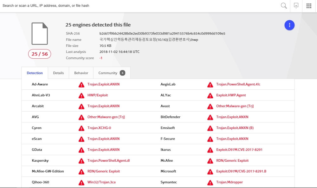Viewport: 317px width, 188px height.
Task: Click the Qihoo-360 engine name
Action: point(41,182)
